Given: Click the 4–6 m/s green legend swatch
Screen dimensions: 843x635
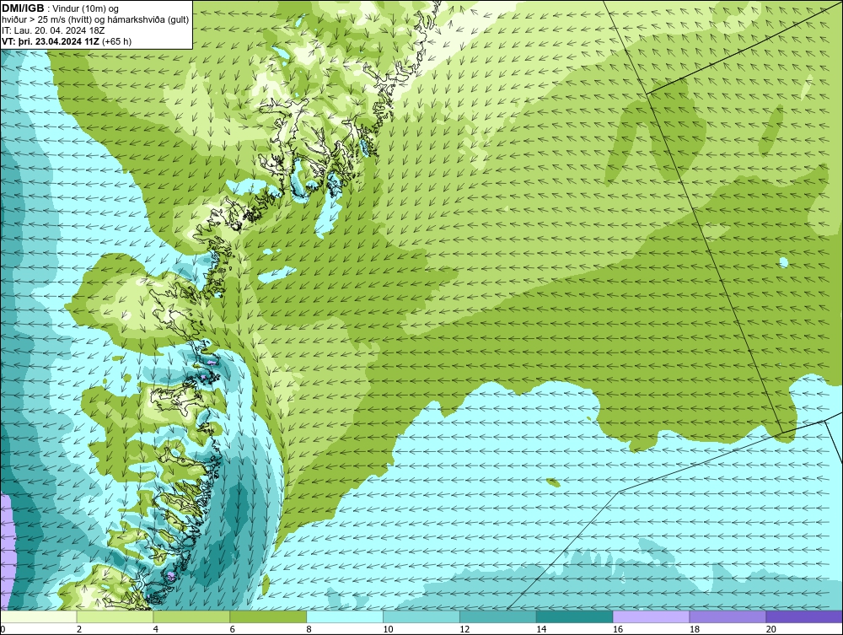Looking at the screenshot, I should (191, 616).
